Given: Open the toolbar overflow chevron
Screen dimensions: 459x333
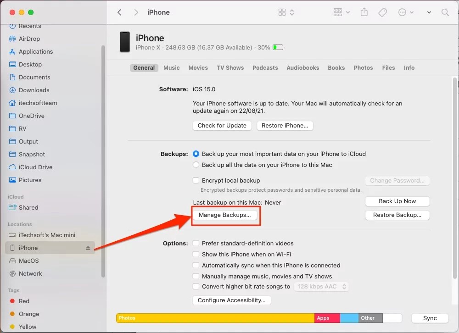Looking at the screenshot, I should (429, 12).
